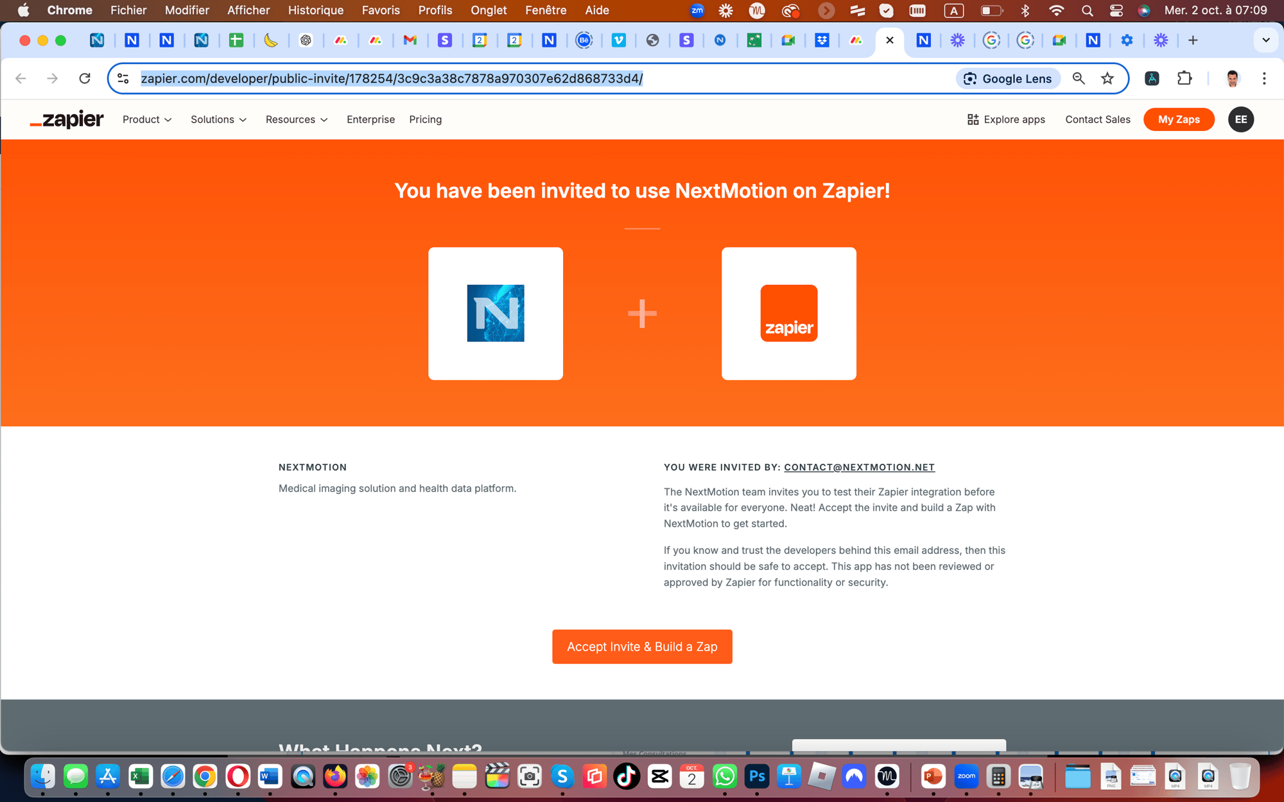The height and width of the screenshot is (802, 1284).
Task: Open the Resources dropdown menu
Action: click(297, 119)
